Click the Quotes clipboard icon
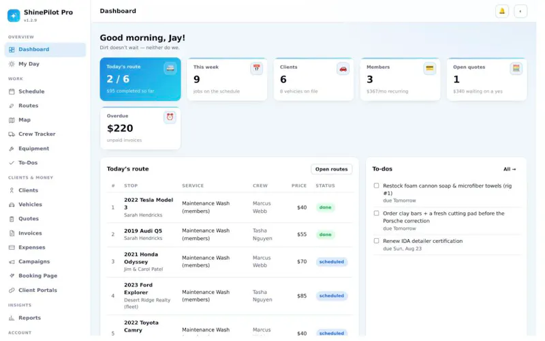The width and height of the screenshot is (545, 341). [x=12, y=219]
